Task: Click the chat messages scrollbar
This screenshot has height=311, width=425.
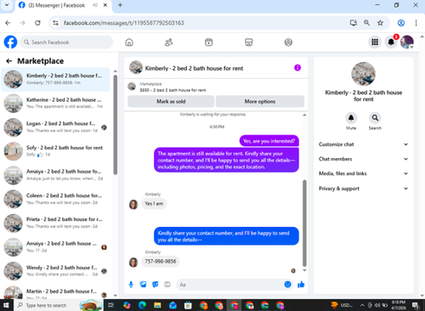Action: (304, 223)
